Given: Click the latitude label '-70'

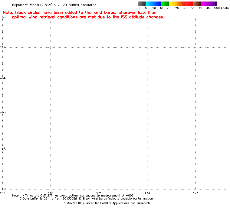Looking at the screenshot, I should [3, 189].
